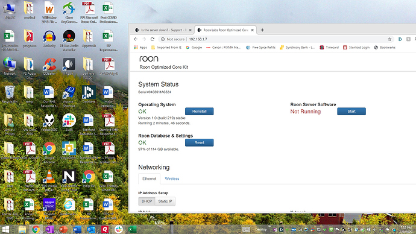Open the Stanford Login bookmark
Screen dimensions: 416x234
(356, 48)
